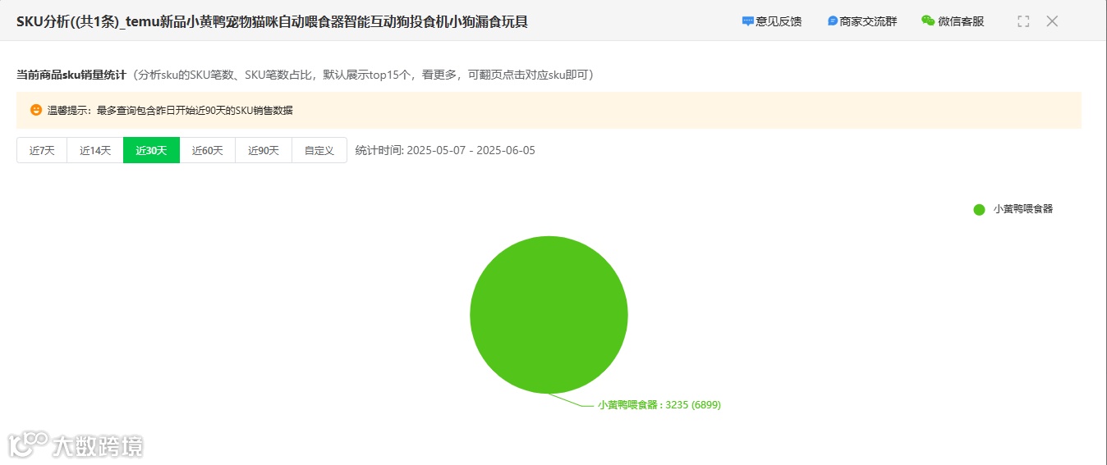Open the 商家交流群 merchant group
The height and width of the screenshot is (465, 1107).
tap(862, 21)
